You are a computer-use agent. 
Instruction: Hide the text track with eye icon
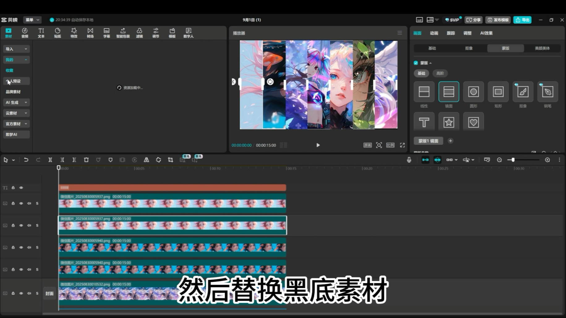21,187
